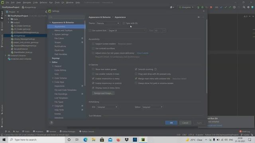Viewport: 255px width, 143px height.
Task: Click the help question mark in Settings
Action: [51, 123]
